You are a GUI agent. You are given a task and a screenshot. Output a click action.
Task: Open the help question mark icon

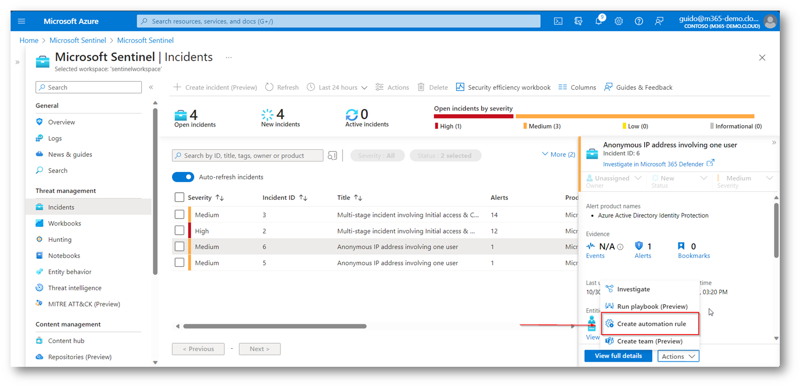point(639,21)
